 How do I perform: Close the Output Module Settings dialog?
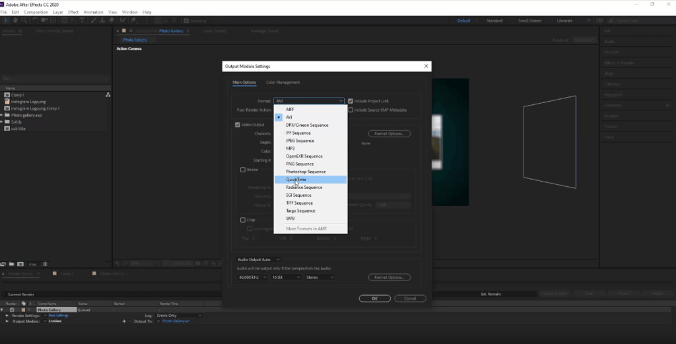(426, 66)
